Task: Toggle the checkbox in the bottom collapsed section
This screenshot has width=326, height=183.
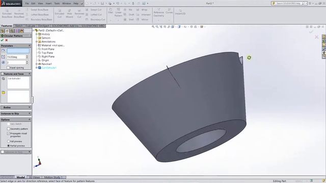Action: 3,152
